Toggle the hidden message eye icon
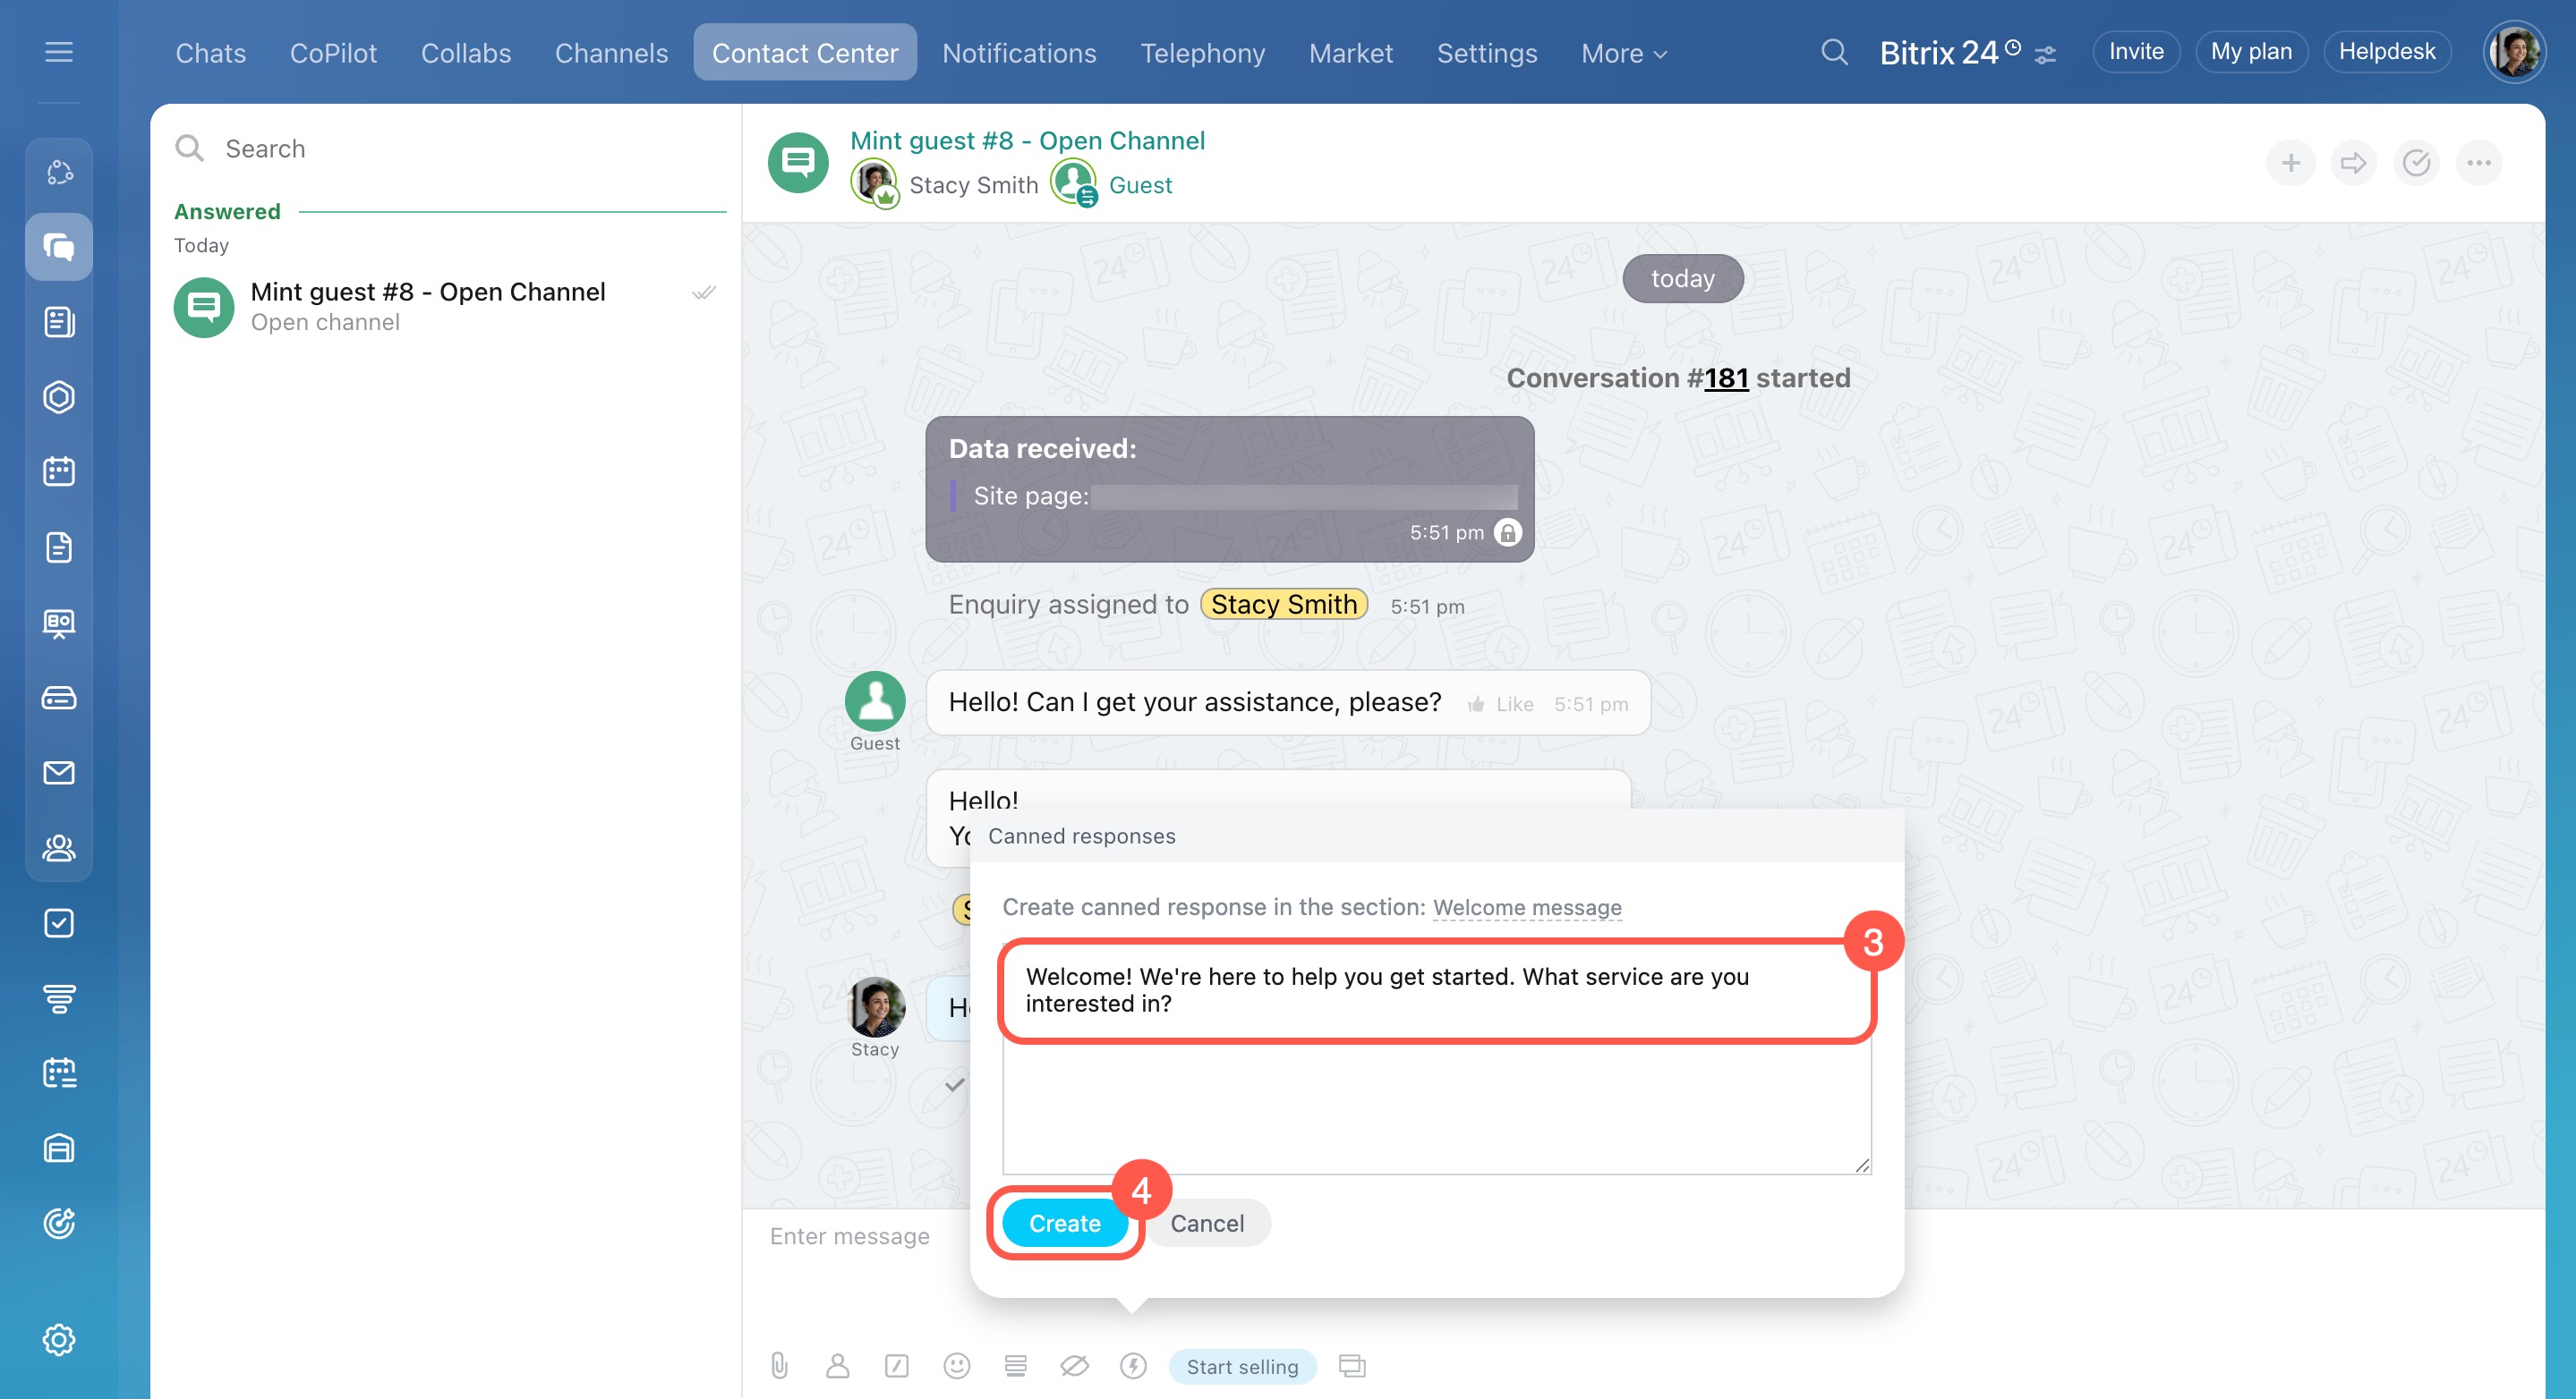2576x1399 pixels. click(x=1074, y=1365)
